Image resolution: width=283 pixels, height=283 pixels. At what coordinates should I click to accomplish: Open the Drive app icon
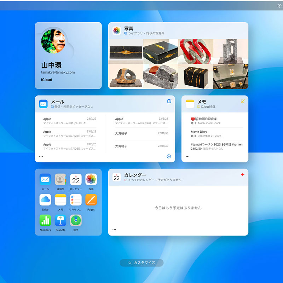45,200
